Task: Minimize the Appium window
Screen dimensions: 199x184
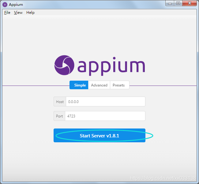Action: point(170,3)
